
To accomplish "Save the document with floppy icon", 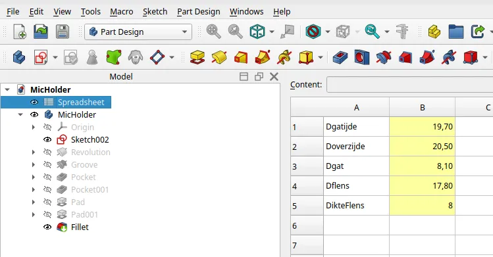I will point(63,32).
